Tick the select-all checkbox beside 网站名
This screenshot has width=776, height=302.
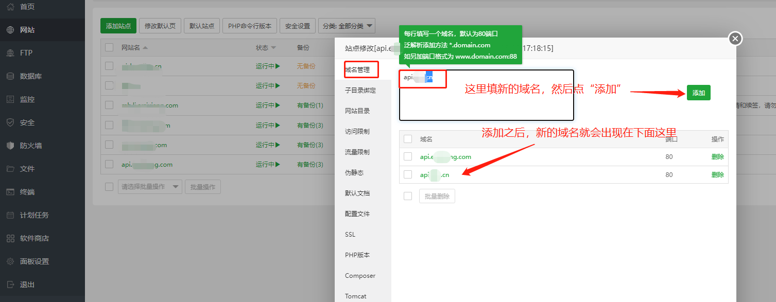click(x=109, y=47)
